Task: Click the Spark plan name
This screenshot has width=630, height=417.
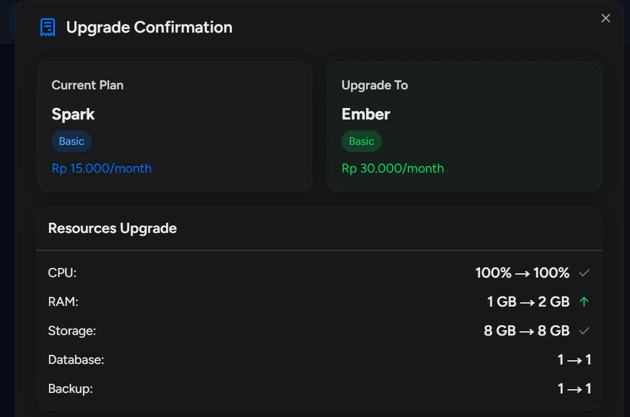Action: tap(73, 115)
